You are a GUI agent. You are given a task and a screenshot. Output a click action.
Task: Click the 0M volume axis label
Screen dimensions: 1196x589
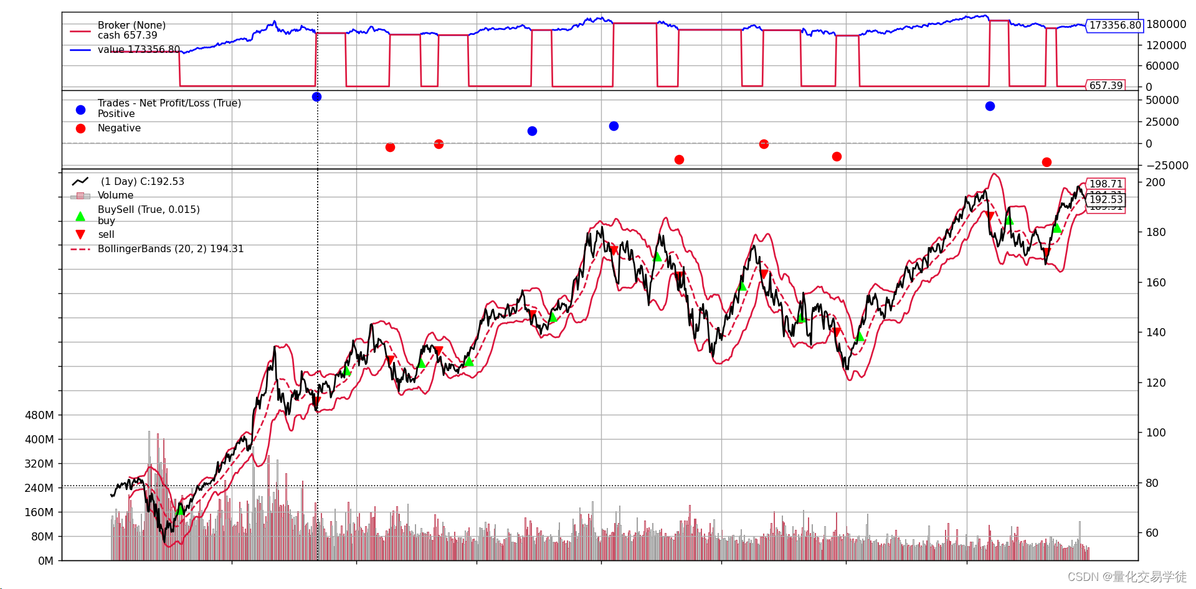coord(45,560)
